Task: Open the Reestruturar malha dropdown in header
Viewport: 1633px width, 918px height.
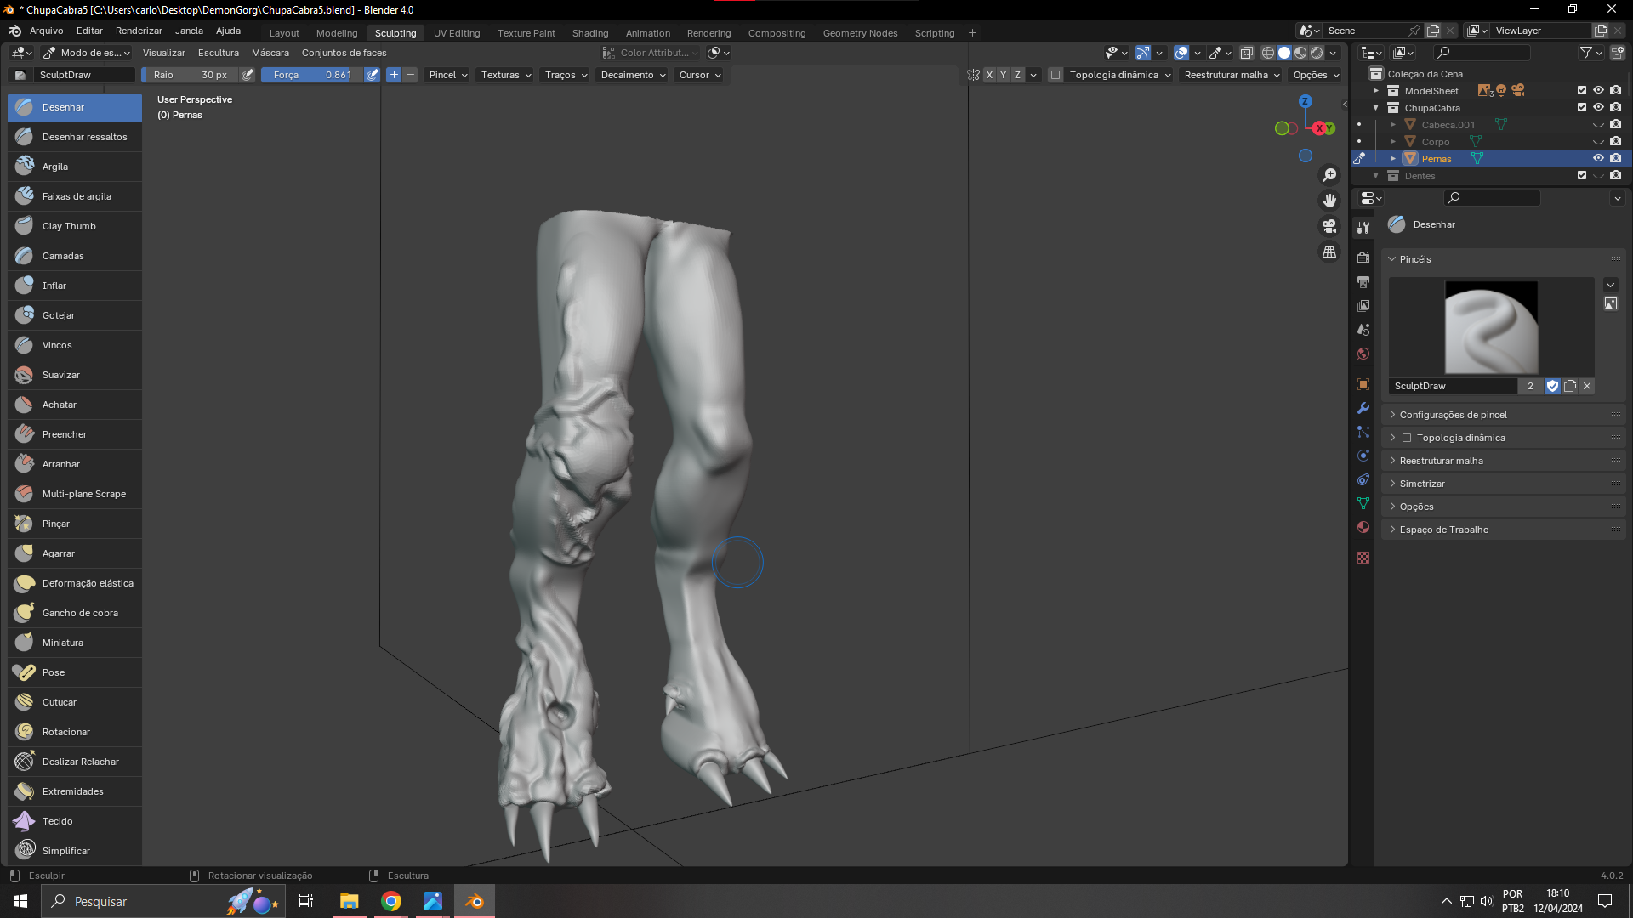Action: tap(1232, 75)
